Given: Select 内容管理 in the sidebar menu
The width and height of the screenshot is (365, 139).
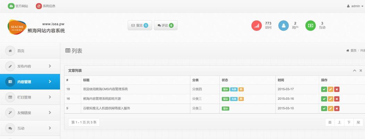Looking at the screenshot, I should (30, 82).
